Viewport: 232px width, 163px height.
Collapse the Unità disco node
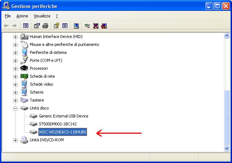click(15, 108)
